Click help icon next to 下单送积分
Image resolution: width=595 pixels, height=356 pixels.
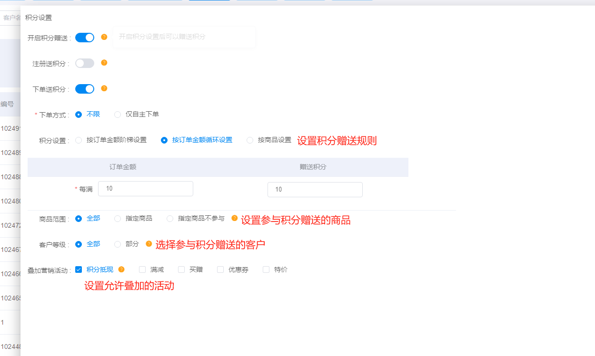click(x=104, y=88)
